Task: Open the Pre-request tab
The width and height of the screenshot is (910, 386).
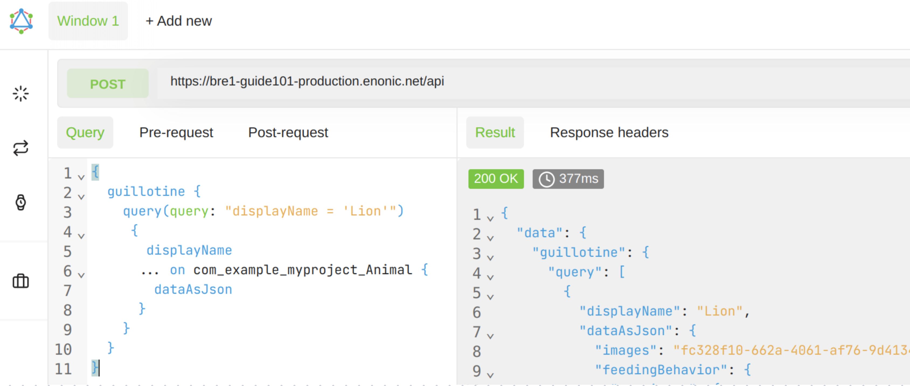Action: tap(176, 133)
